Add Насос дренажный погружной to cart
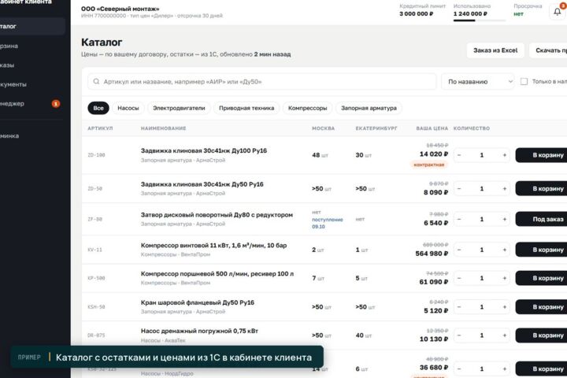Viewport: 567px width, 378px height. click(x=541, y=335)
